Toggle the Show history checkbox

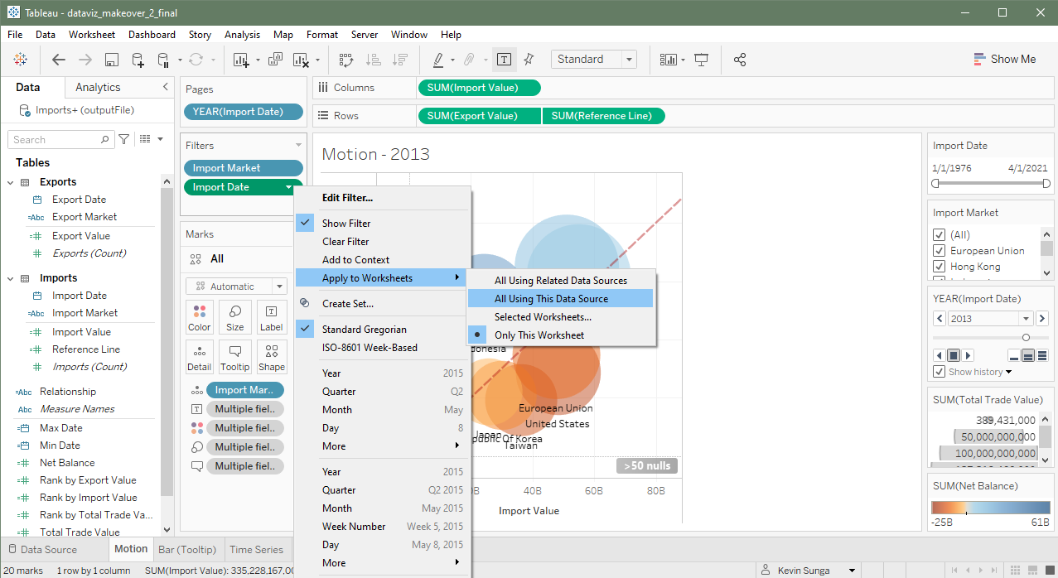(x=939, y=372)
